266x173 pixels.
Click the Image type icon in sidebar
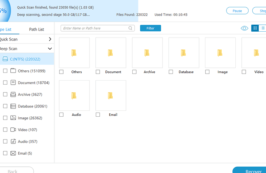(13, 118)
